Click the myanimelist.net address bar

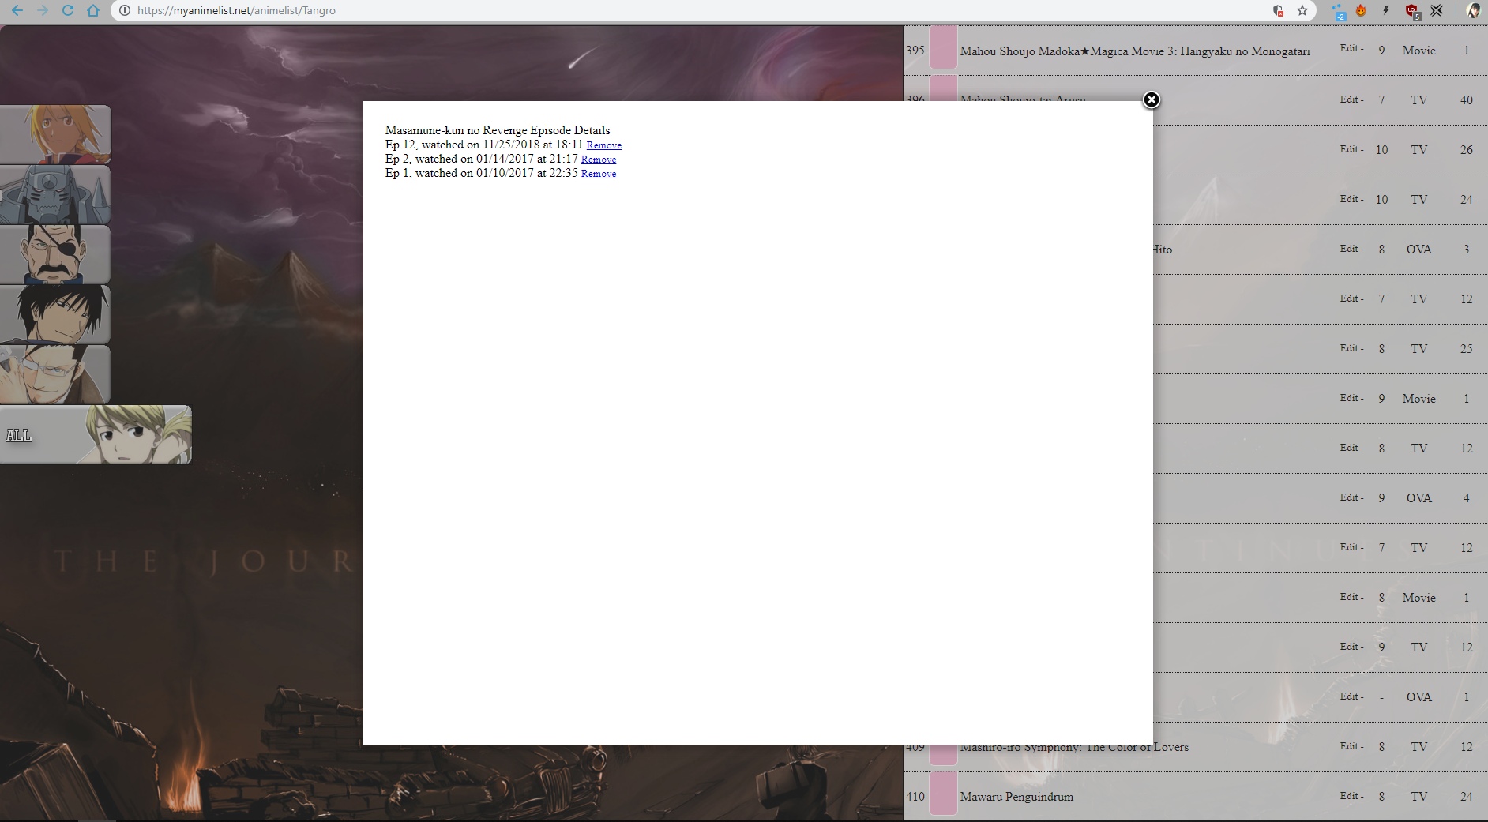[x=553, y=10]
